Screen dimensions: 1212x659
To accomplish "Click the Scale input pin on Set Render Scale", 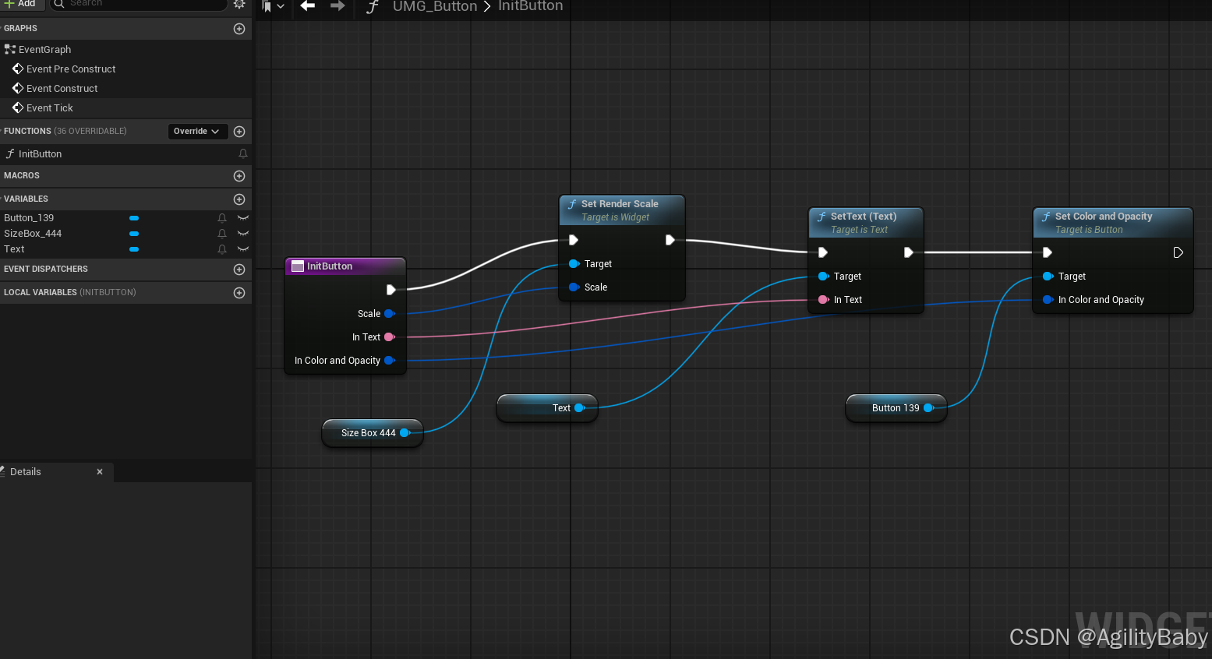I will pos(574,287).
